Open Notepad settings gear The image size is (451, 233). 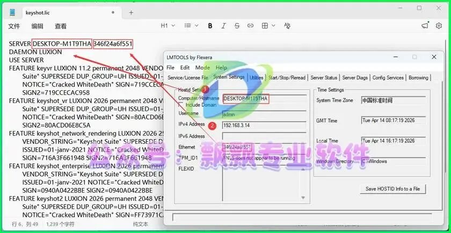click(439, 26)
